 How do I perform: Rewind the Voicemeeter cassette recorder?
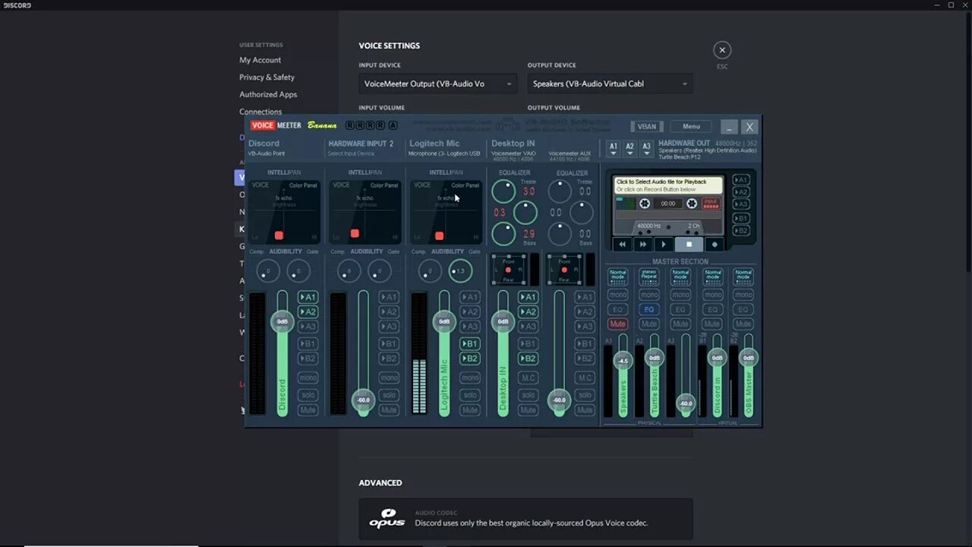point(623,244)
